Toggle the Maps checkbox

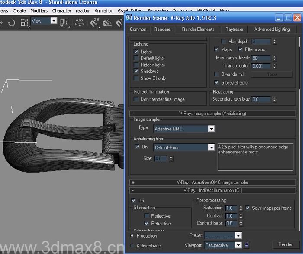tap(216, 49)
